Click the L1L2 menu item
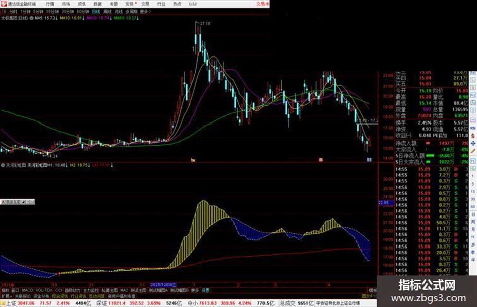This screenshot has height=307, width=477. click(193, 4)
